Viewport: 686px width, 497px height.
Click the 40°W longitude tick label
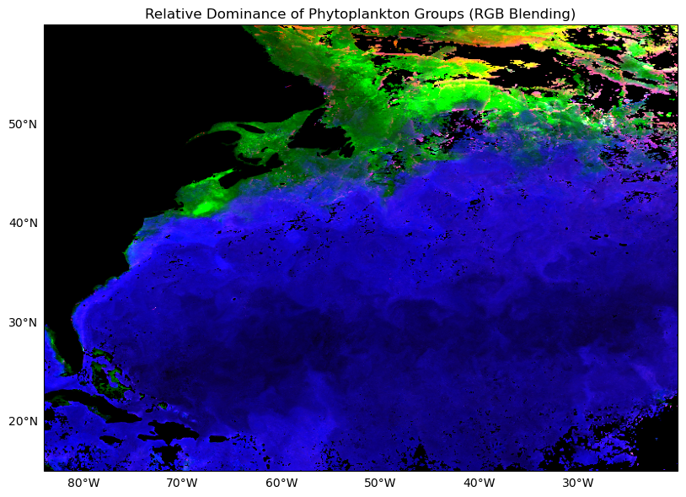click(477, 483)
